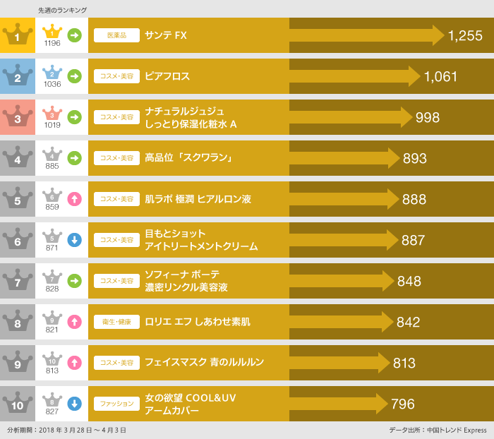
Task: Click blue down arrow for 女の欲望 COOL&UV
Action: click(x=74, y=404)
